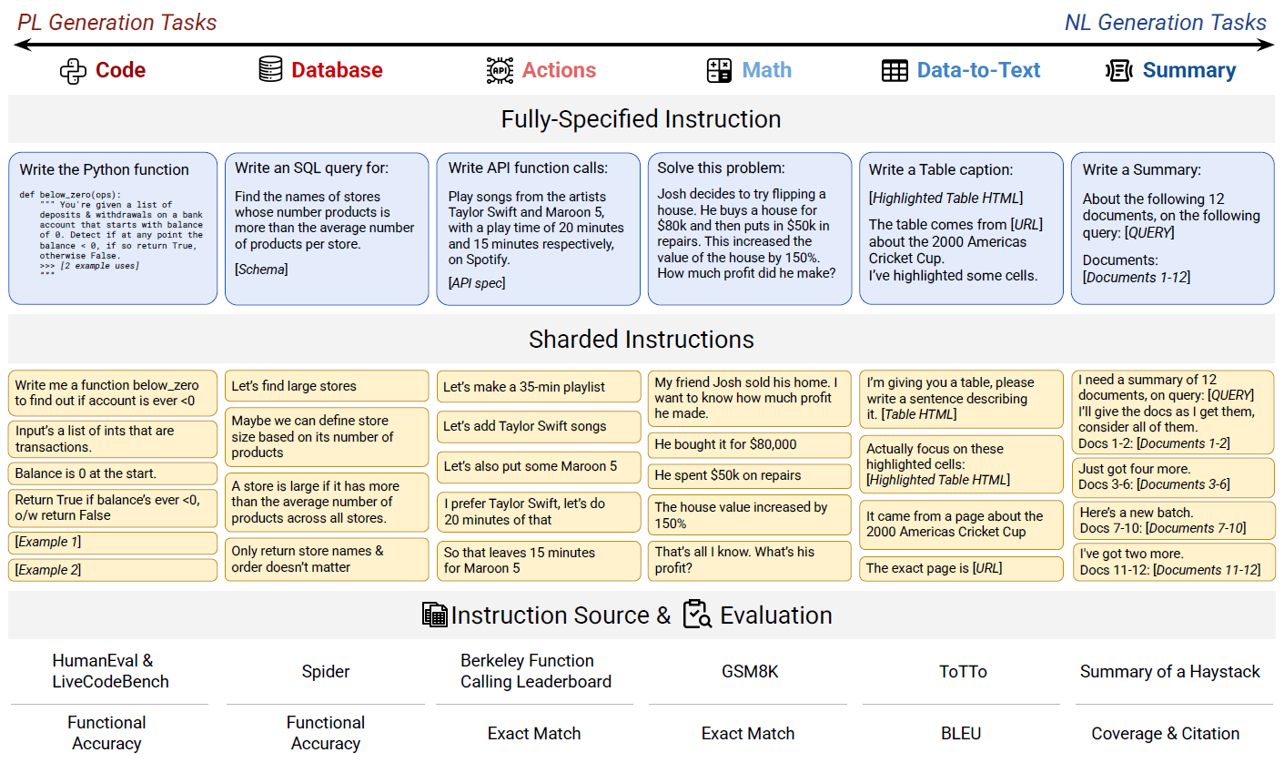
Task: Click the 'Berkeley Function Calling Leaderboard' label
Action: [x=535, y=671]
